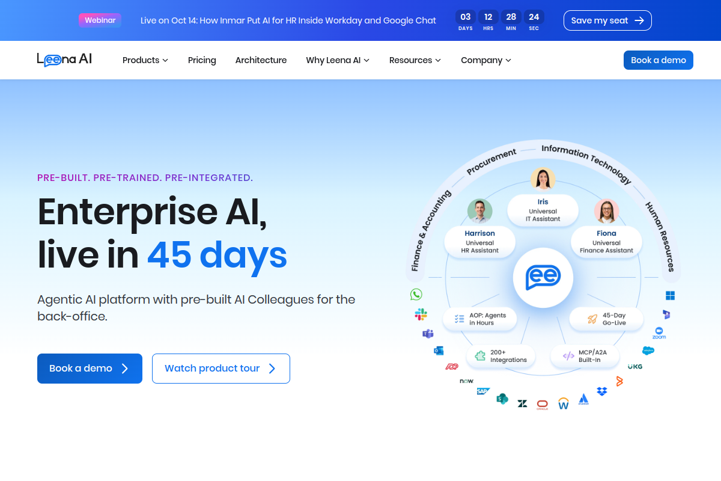Image resolution: width=721 pixels, height=481 pixels.
Task: Click the Fiona Universal Finance Assistant card
Action: coord(606,242)
